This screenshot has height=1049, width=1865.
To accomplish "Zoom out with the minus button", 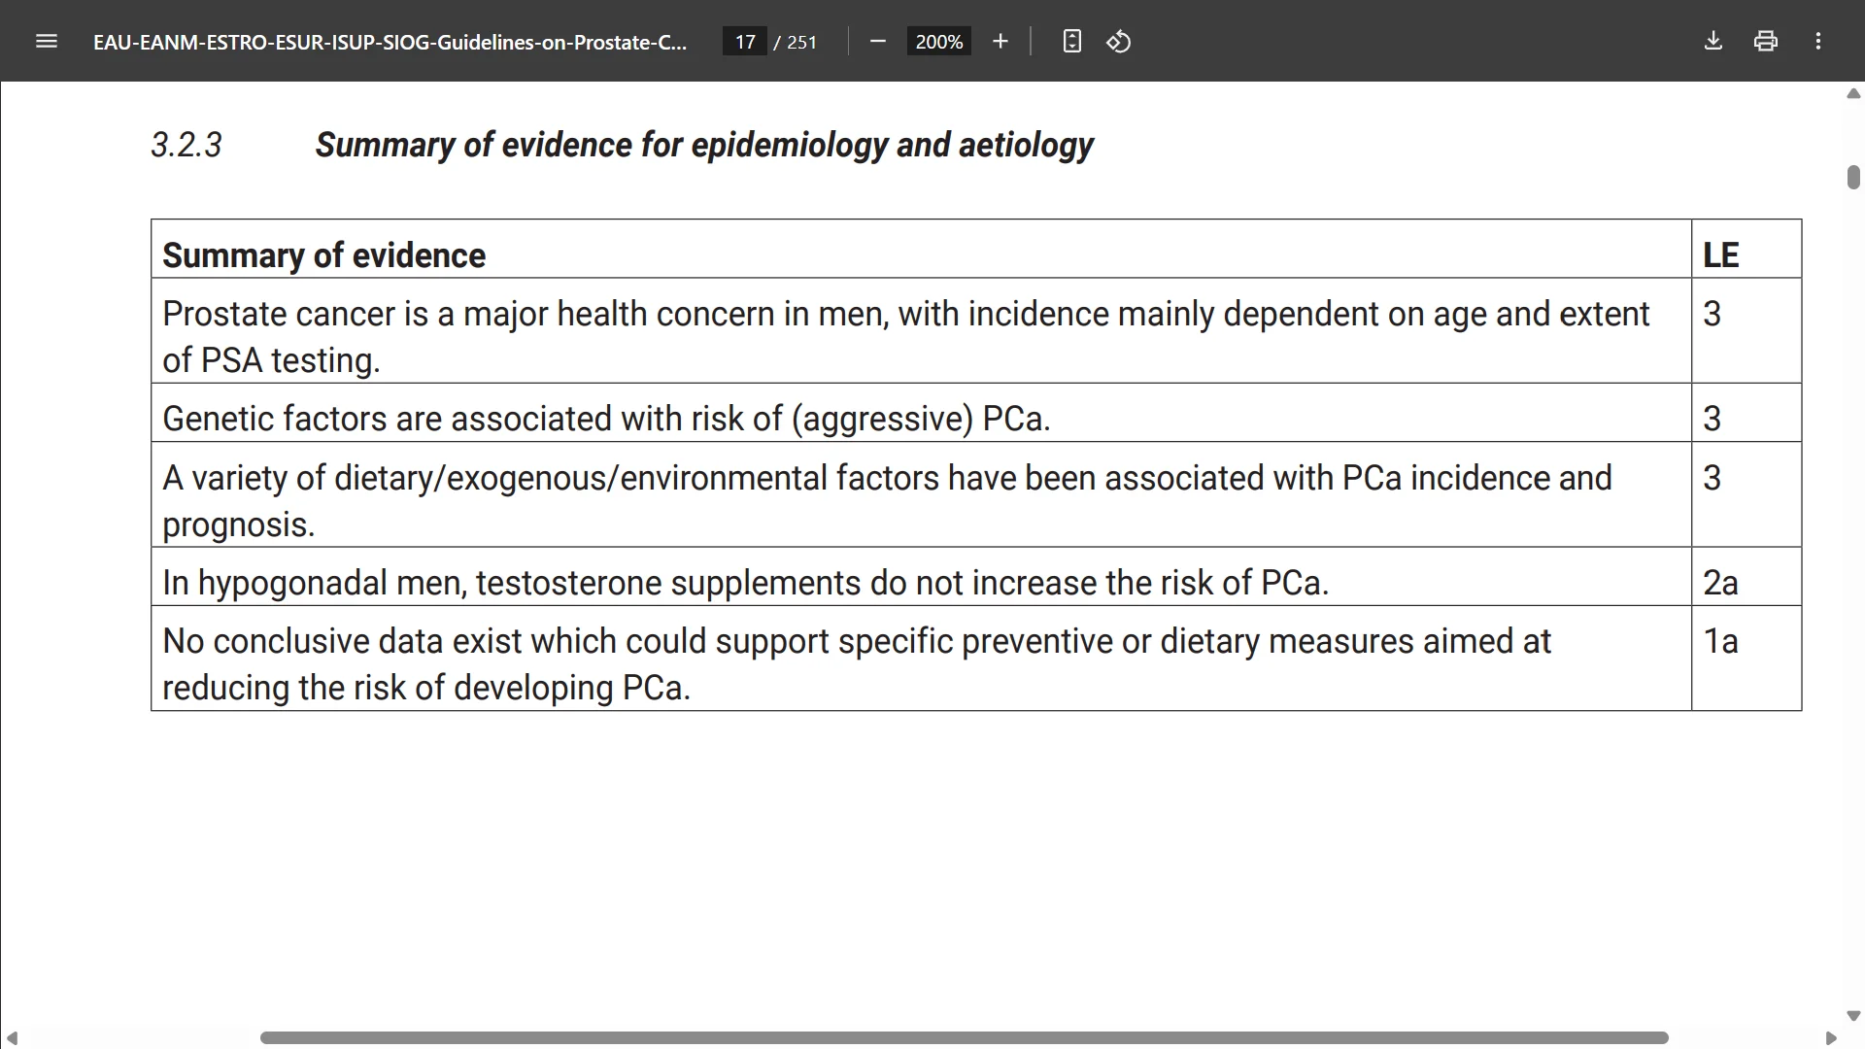I will [x=878, y=41].
